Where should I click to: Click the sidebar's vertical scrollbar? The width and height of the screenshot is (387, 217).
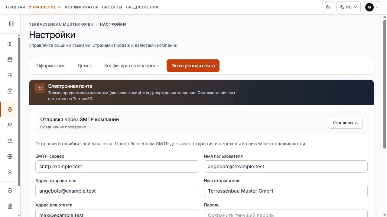pos(19,112)
